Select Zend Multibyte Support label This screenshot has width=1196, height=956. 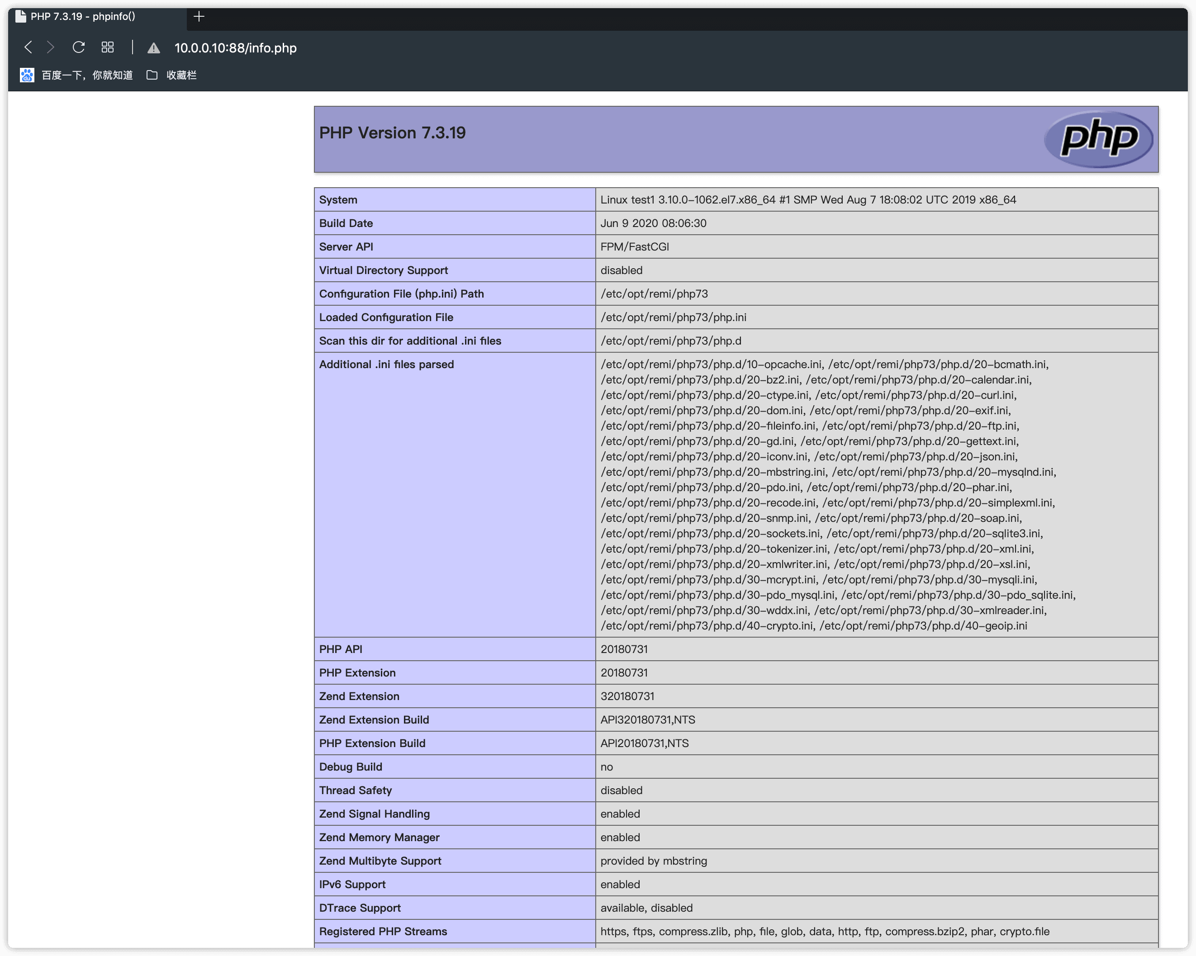click(380, 861)
